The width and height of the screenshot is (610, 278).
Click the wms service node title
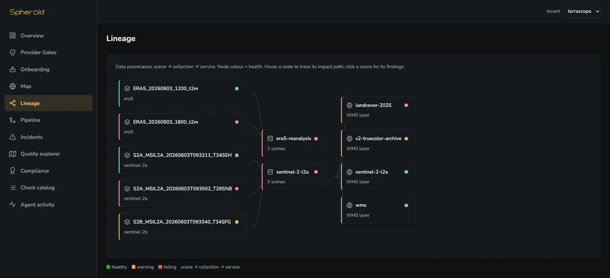click(361, 205)
